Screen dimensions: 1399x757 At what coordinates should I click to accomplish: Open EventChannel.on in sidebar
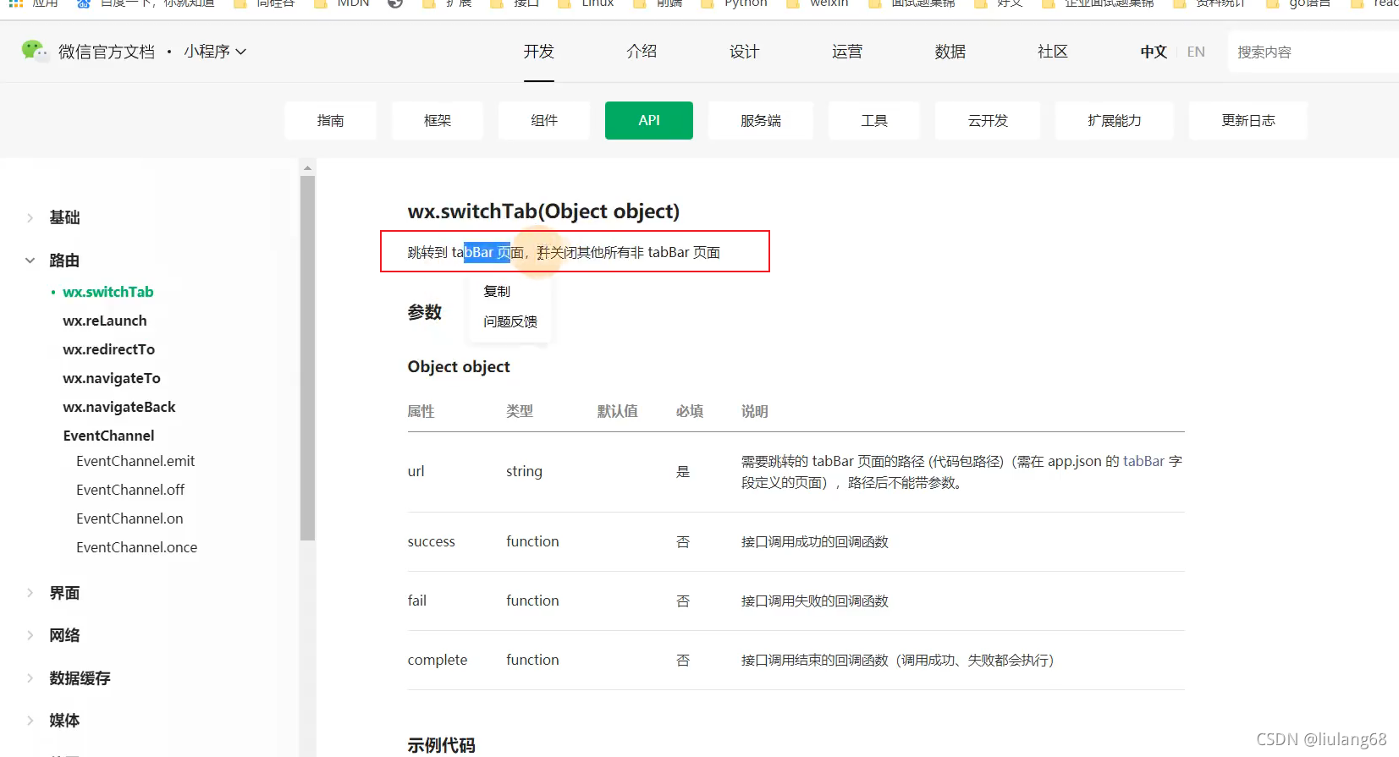click(129, 518)
